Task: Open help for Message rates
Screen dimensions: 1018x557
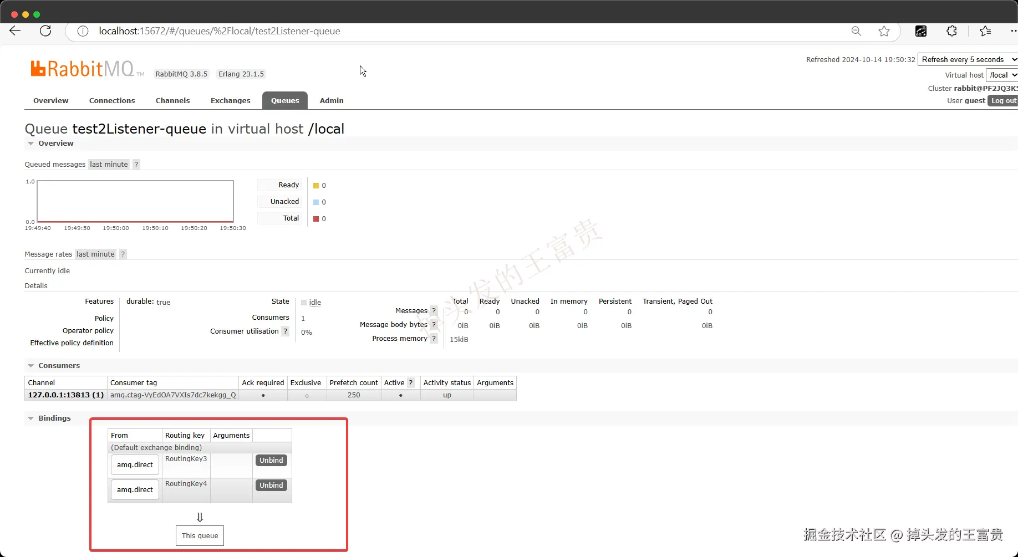Action: (123, 254)
